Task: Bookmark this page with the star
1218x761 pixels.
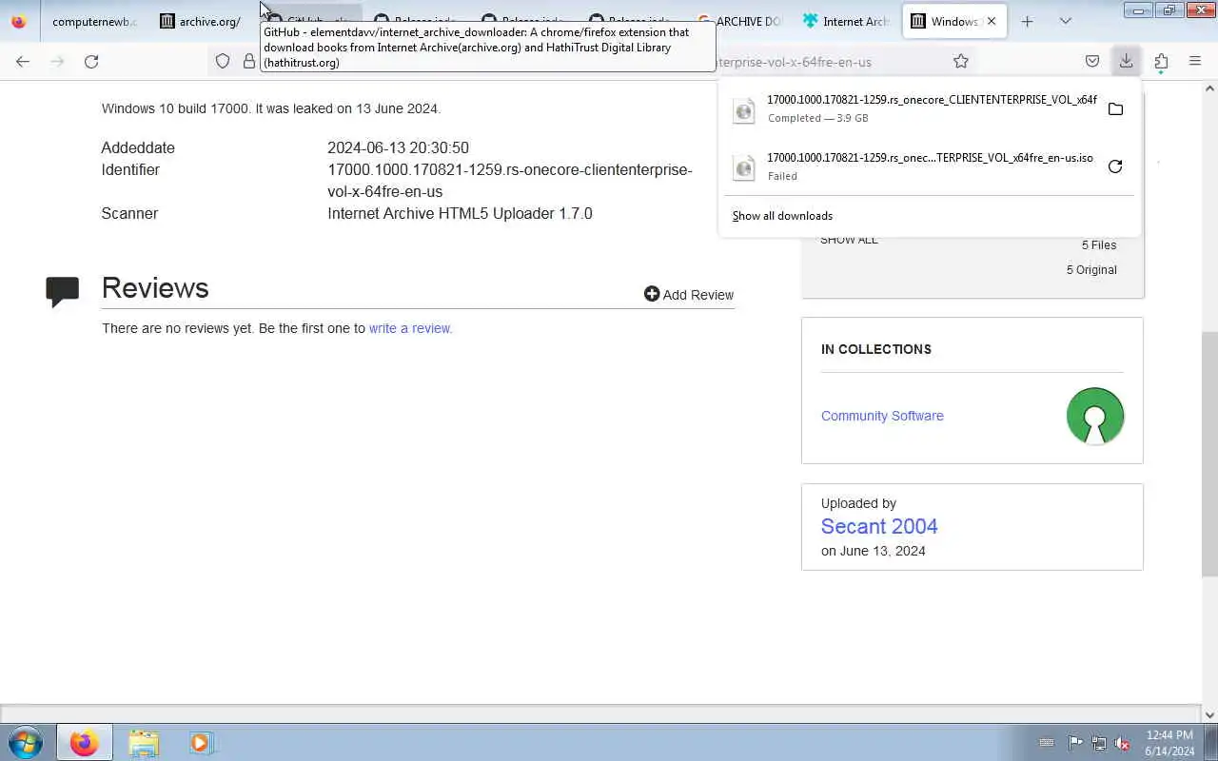Action: pyautogui.click(x=961, y=61)
